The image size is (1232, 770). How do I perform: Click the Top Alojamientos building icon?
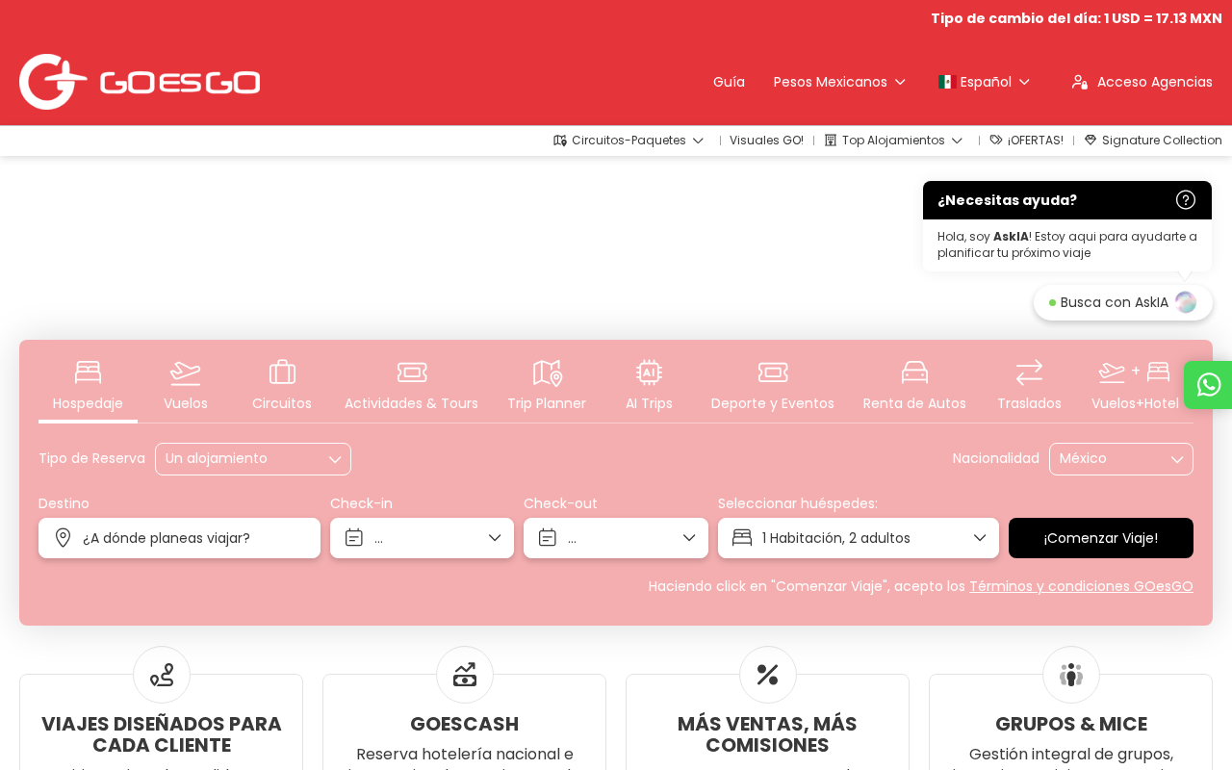tap(831, 141)
